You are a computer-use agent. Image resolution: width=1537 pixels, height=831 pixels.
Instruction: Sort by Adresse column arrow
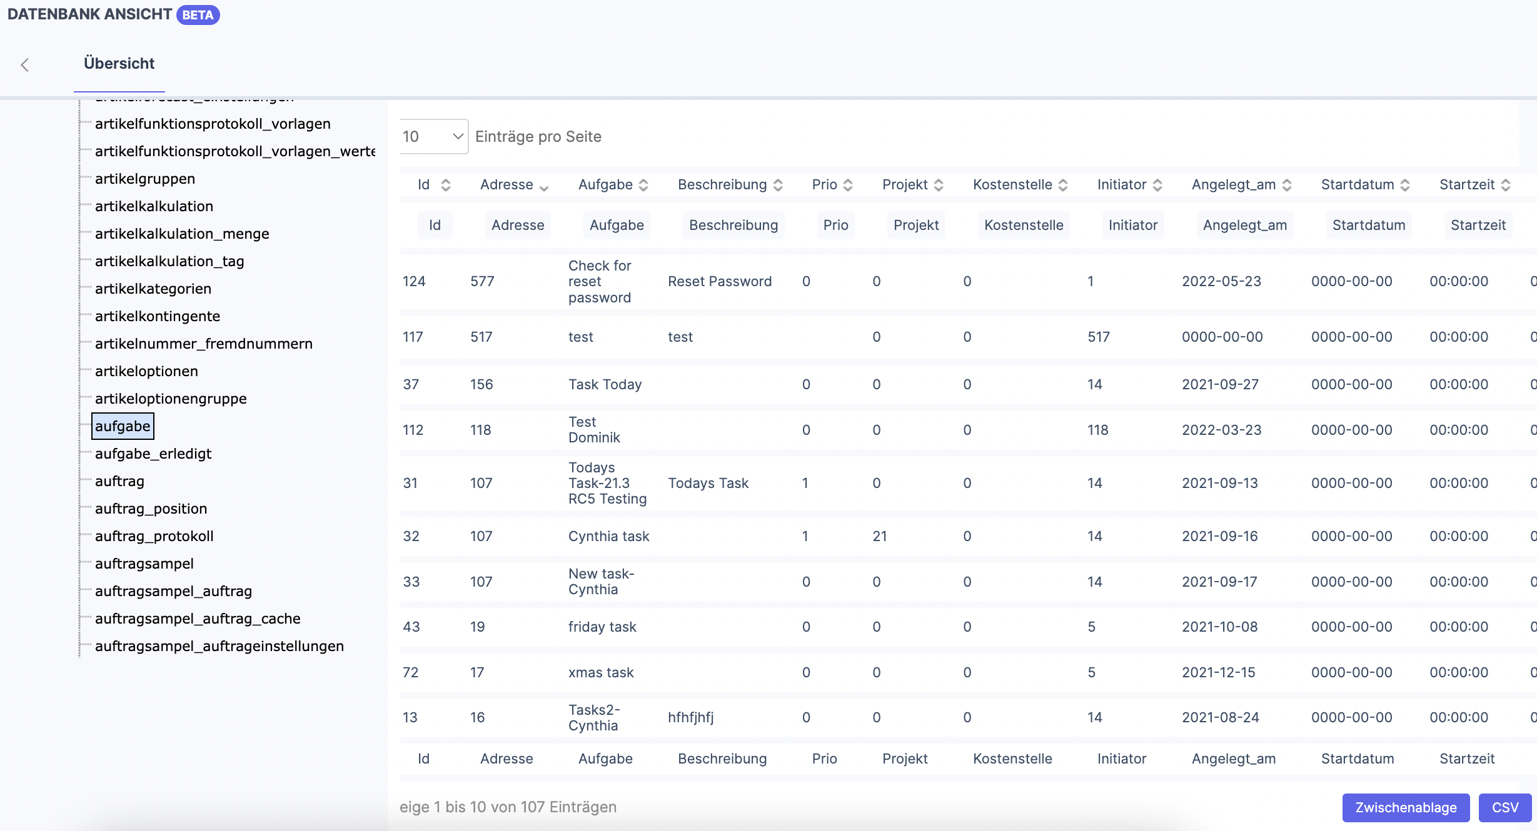(544, 186)
